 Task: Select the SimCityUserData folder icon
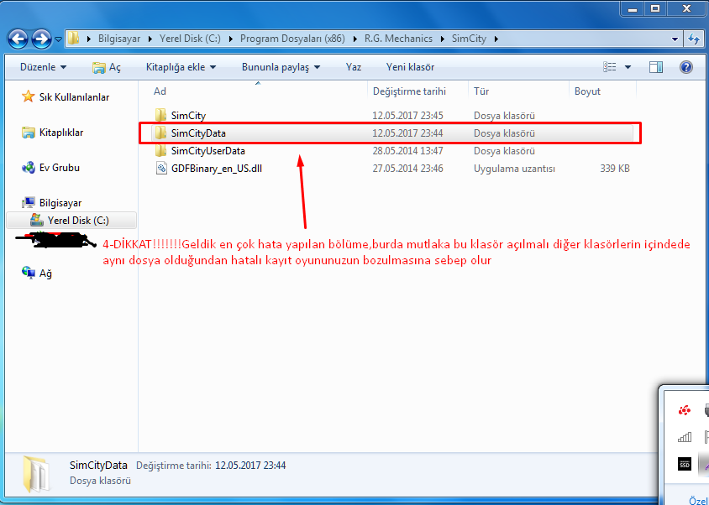(161, 150)
